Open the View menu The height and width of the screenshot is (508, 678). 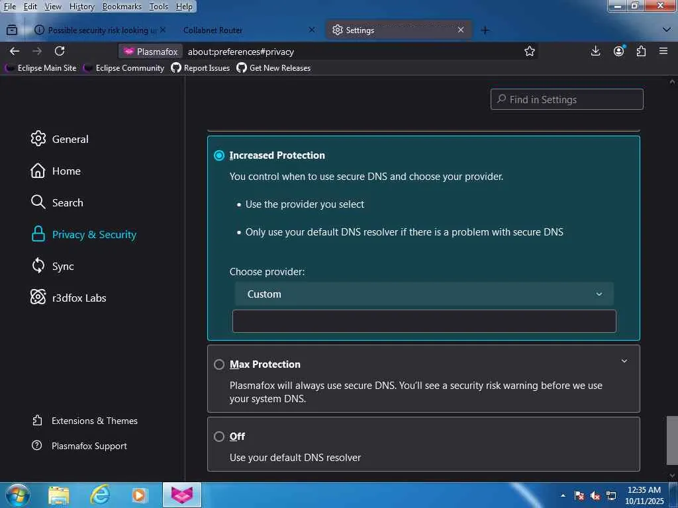53,7
